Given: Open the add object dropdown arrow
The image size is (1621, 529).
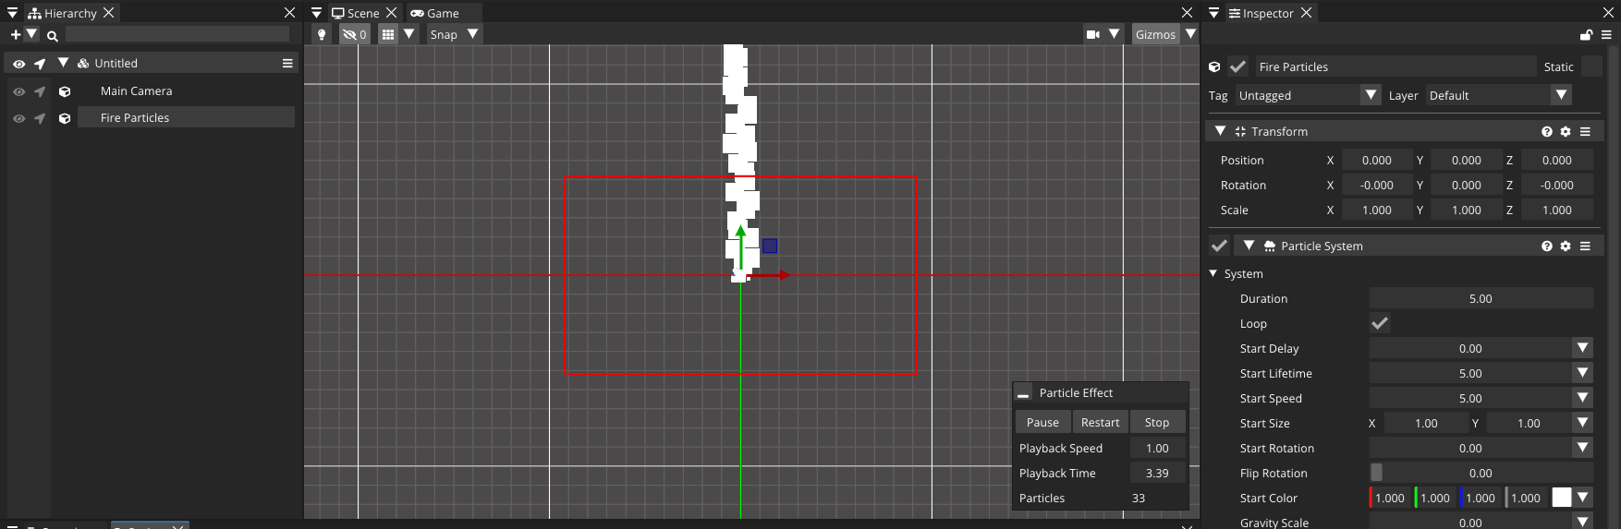Looking at the screenshot, I should coord(31,34).
